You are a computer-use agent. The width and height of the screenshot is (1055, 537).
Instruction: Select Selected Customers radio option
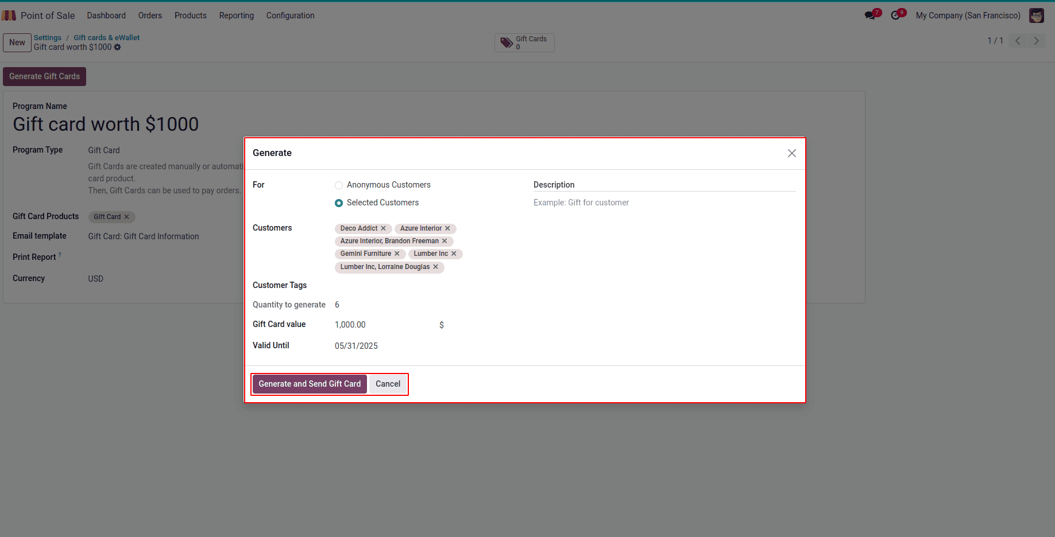339,203
